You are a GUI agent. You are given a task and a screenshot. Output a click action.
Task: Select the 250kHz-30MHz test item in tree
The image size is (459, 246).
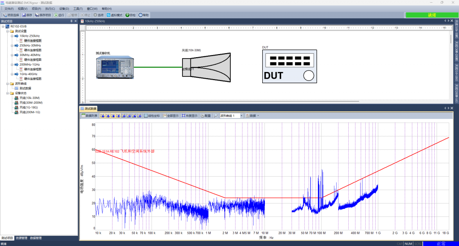30,46
